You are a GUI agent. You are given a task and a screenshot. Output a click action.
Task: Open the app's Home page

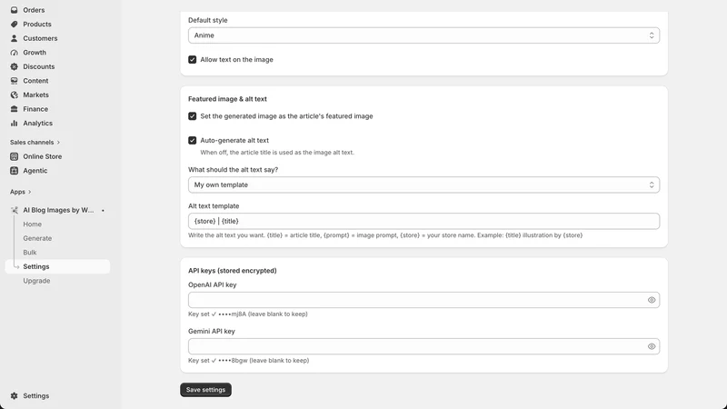33,224
